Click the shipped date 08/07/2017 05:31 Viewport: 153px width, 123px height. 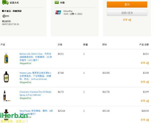point(11,24)
